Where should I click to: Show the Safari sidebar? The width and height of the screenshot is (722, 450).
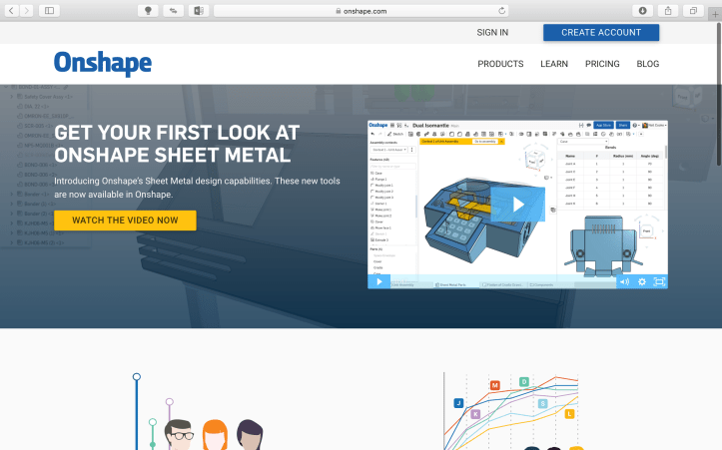[x=49, y=10]
